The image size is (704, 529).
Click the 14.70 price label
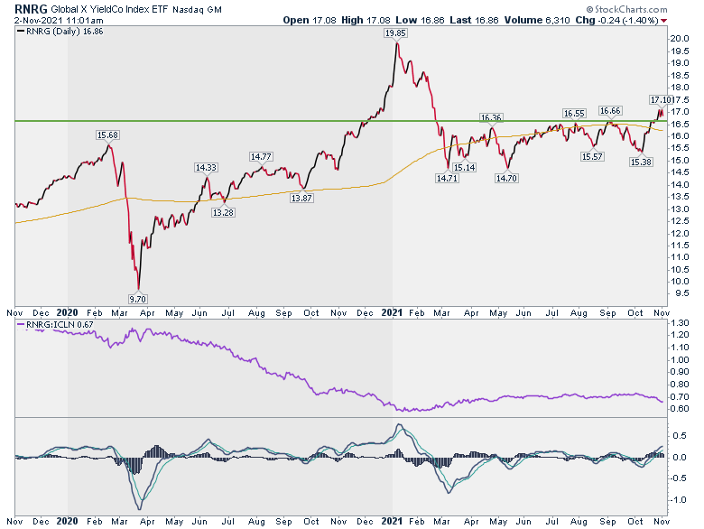coord(506,178)
